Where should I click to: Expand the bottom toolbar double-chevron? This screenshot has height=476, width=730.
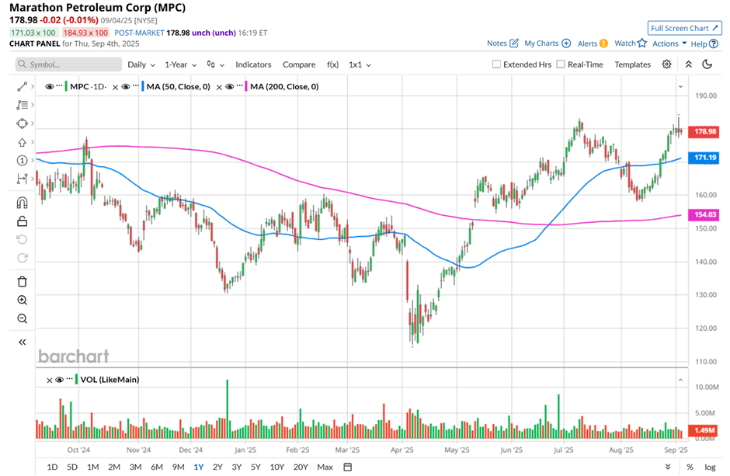tap(668, 467)
